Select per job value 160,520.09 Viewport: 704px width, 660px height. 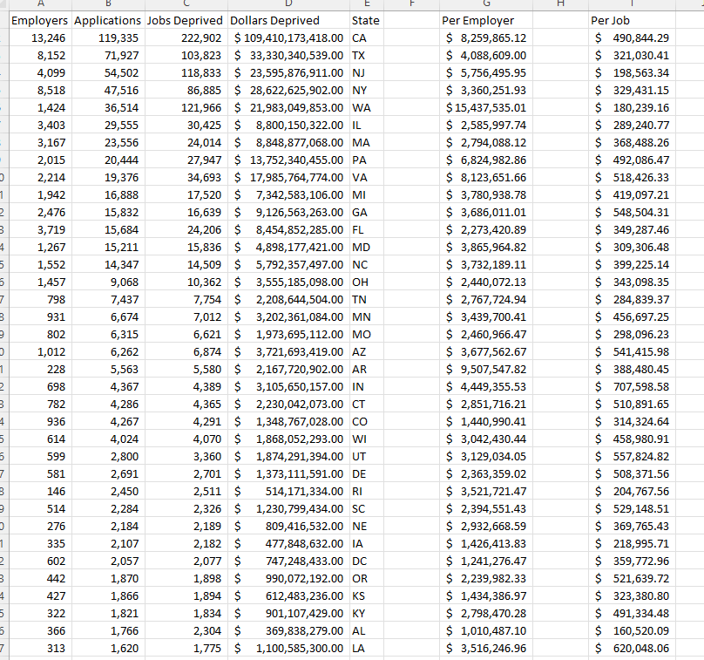(633, 631)
